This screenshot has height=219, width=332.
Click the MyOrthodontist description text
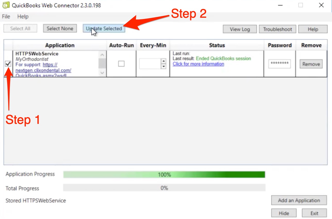(32, 59)
